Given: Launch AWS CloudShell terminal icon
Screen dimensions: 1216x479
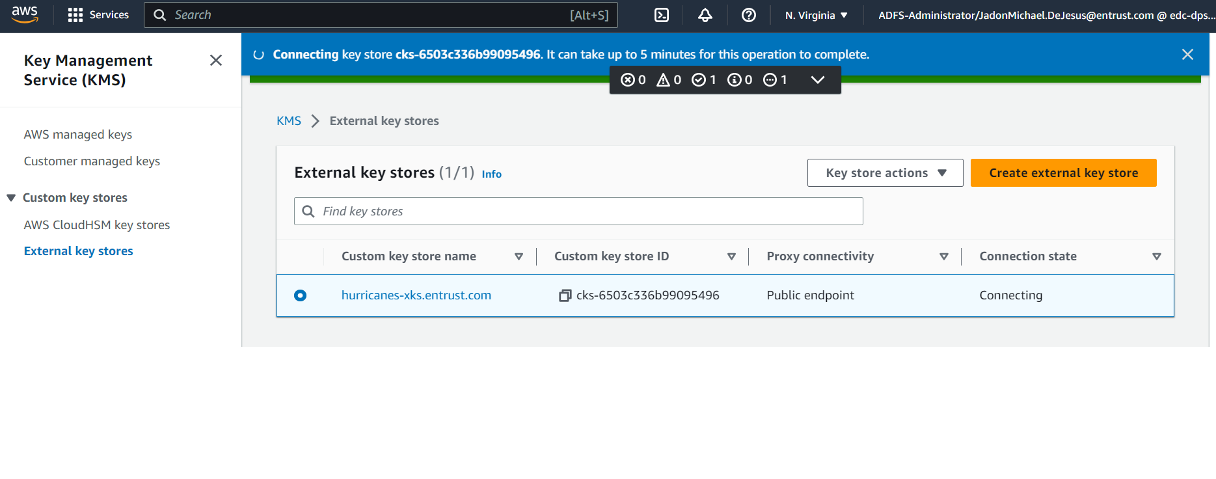Looking at the screenshot, I should click(662, 15).
